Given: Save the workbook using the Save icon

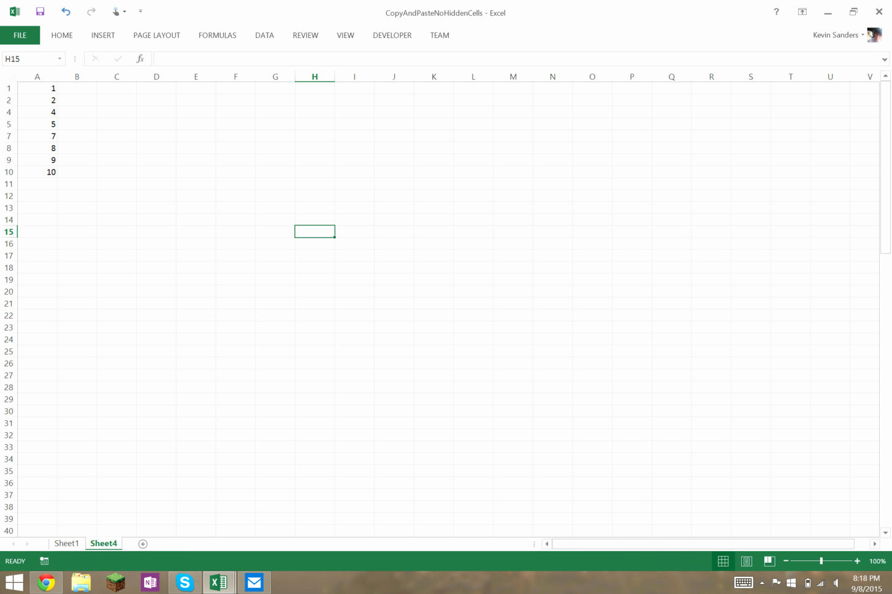Looking at the screenshot, I should 39,11.
